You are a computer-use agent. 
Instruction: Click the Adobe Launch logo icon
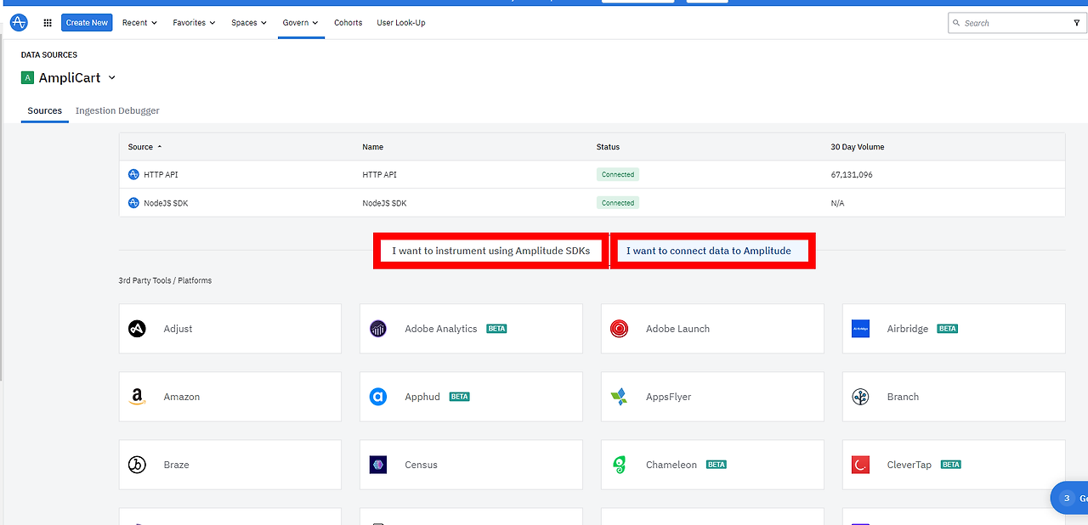point(620,329)
